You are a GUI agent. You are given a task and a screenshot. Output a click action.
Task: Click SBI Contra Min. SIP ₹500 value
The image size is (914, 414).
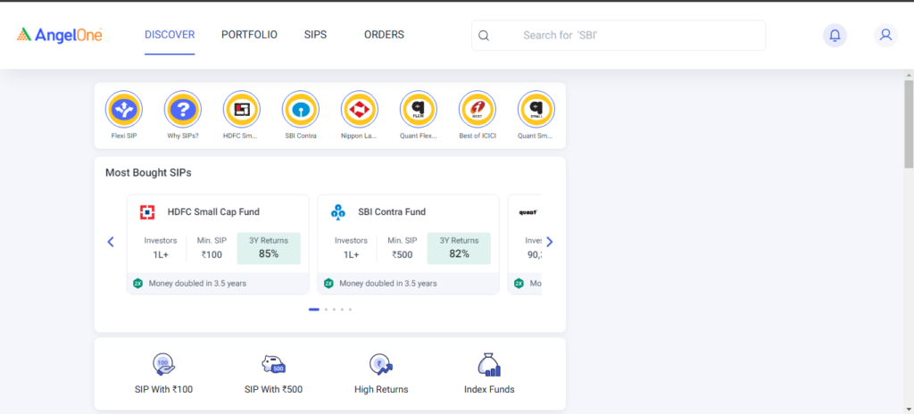pos(403,255)
